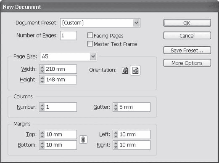Click the Width stepper arrows
This screenshot has width=219, height=163.
click(x=42, y=69)
